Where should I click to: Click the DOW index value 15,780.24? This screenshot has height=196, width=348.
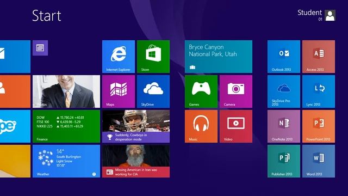[66, 118]
